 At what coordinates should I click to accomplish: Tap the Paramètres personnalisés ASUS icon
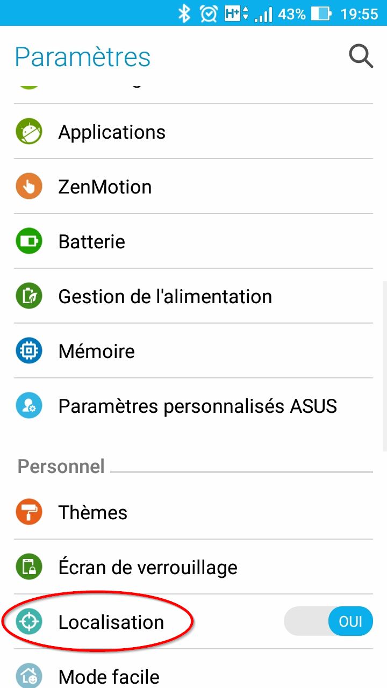pos(29,406)
